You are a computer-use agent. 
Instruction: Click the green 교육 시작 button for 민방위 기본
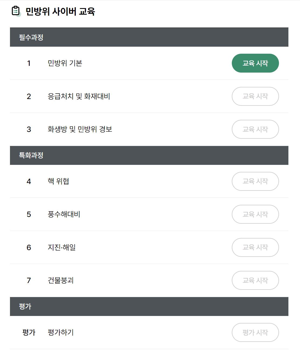coord(255,63)
